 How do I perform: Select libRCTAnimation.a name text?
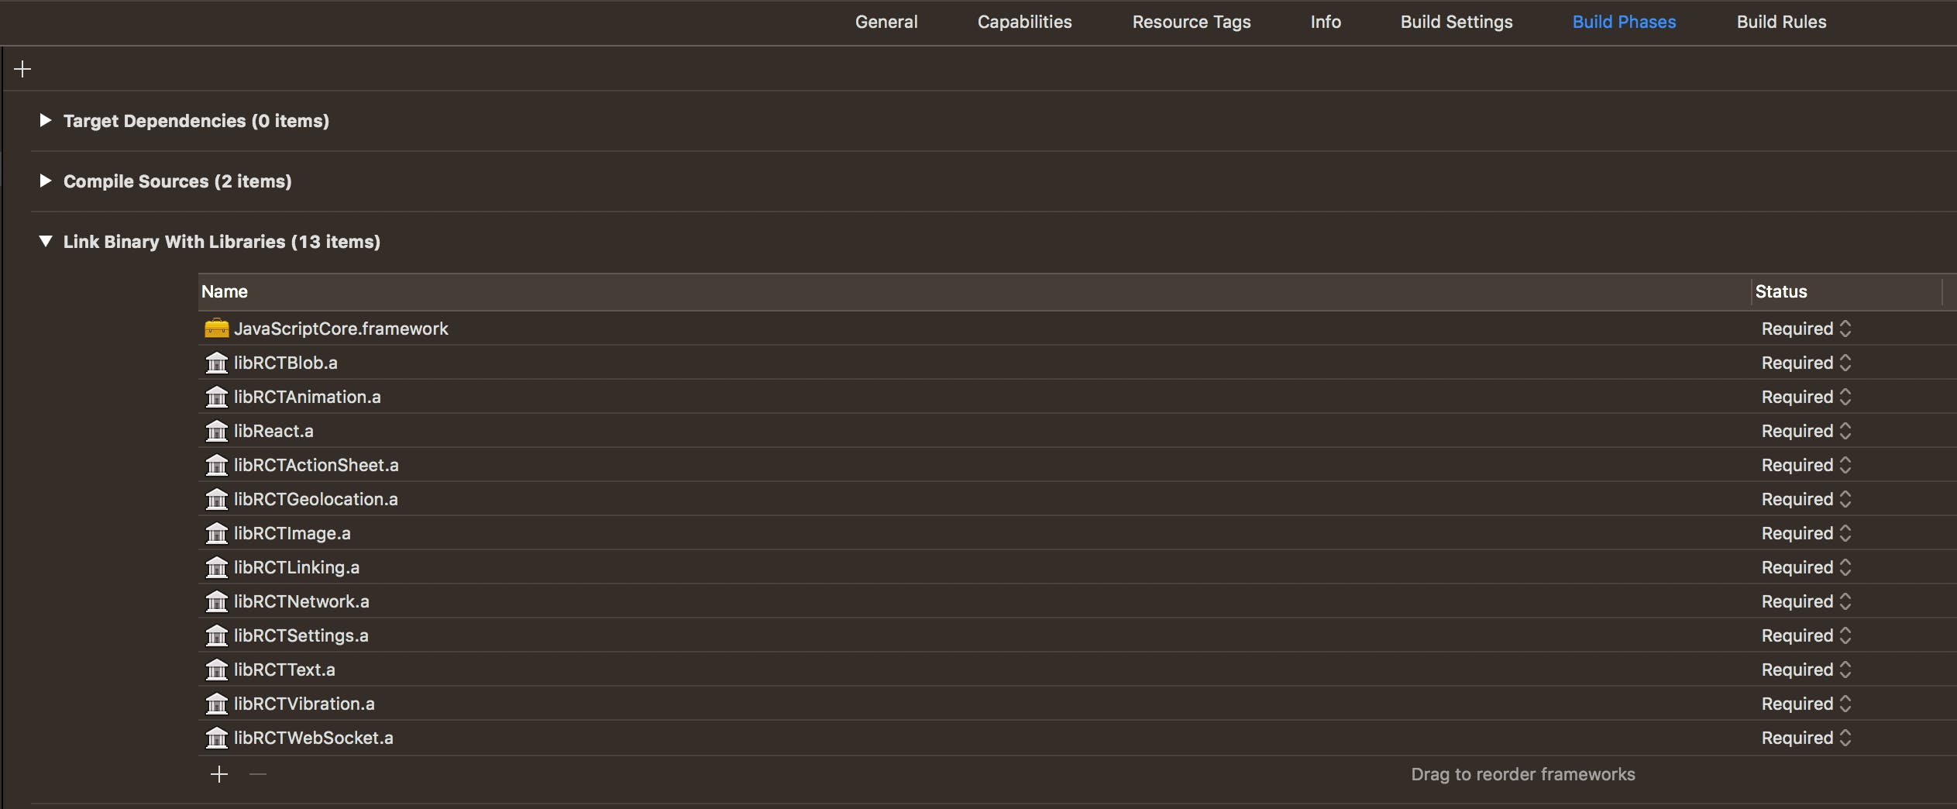(x=308, y=397)
